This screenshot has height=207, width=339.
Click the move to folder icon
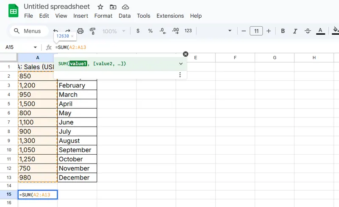click(x=113, y=7)
